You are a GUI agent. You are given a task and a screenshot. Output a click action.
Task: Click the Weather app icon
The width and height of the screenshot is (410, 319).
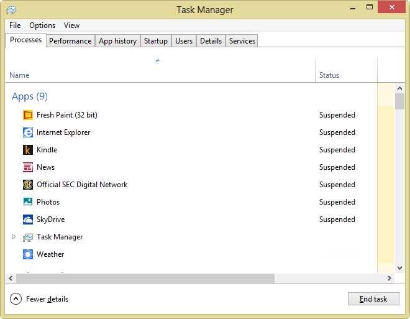click(x=28, y=254)
